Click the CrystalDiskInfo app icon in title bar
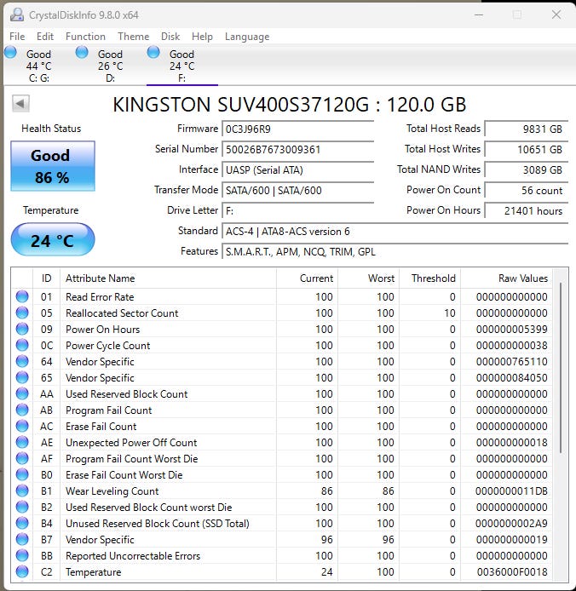 coord(16,14)
